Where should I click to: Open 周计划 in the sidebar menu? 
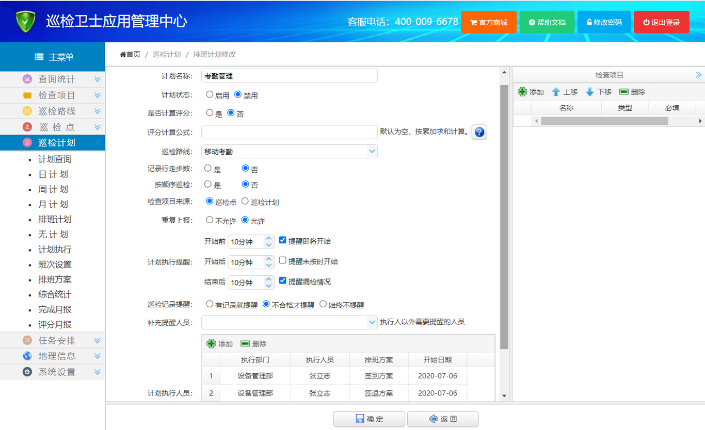pos(53,189)
